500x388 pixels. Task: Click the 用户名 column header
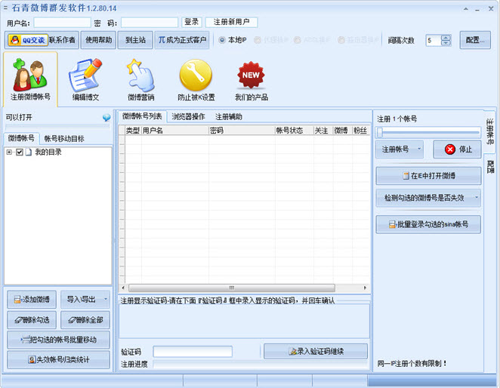pos(174,131)
